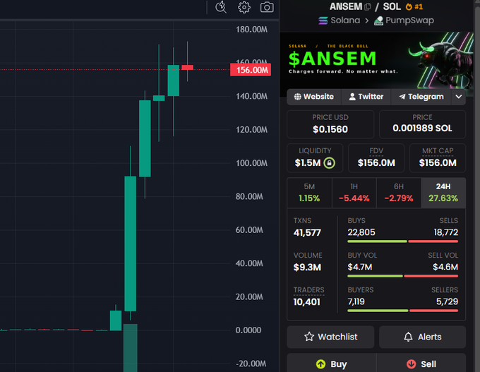Image resolution: width=480 pixels, height=372 pixels.
Task: Click the LIQUIDITY $1.5M value
Action: [x=308, y=163]
